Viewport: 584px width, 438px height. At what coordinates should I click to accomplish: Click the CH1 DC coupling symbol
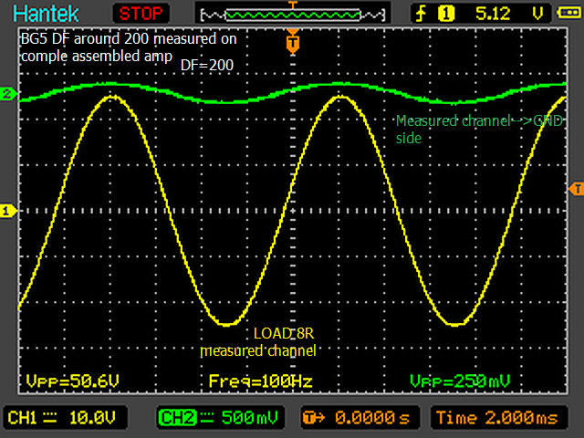(50, 417)
